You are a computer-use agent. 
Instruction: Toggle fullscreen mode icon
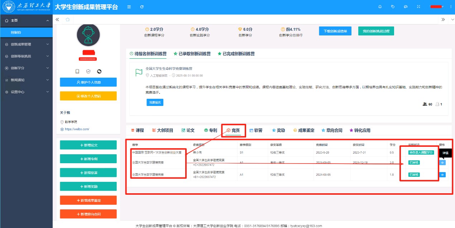[418, 7]
